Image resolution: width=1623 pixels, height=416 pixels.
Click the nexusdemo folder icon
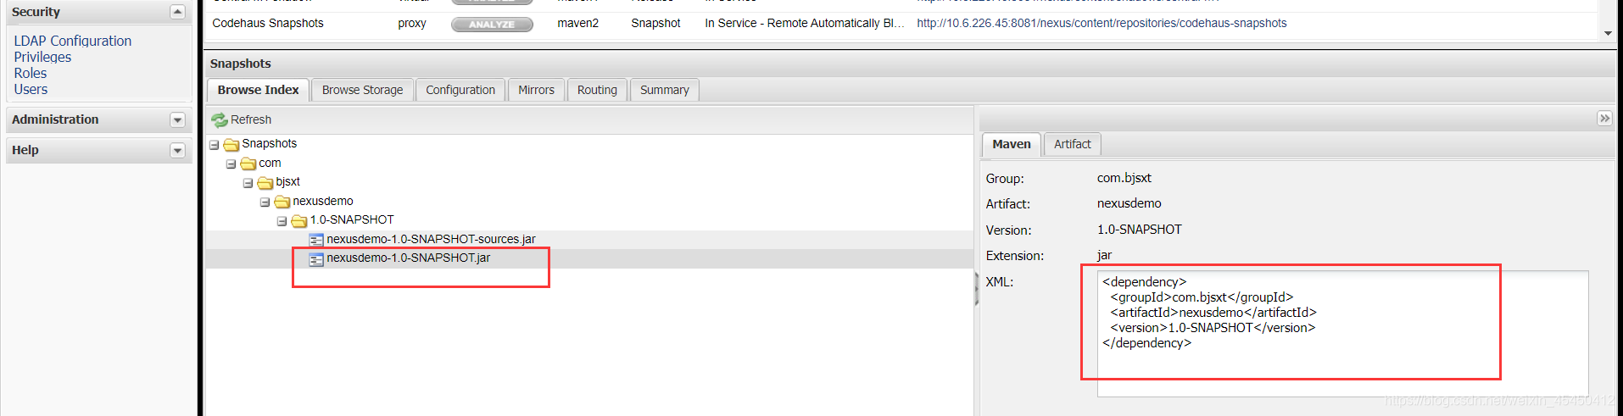coord(282,202)
